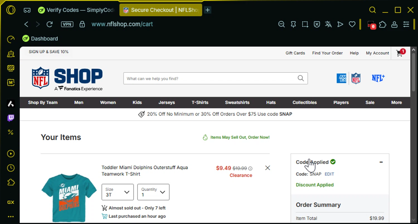Viewport: 418px width, 224px height.
Task: Open Twitch in the sidebar
Action: click(x=11, y=118)
